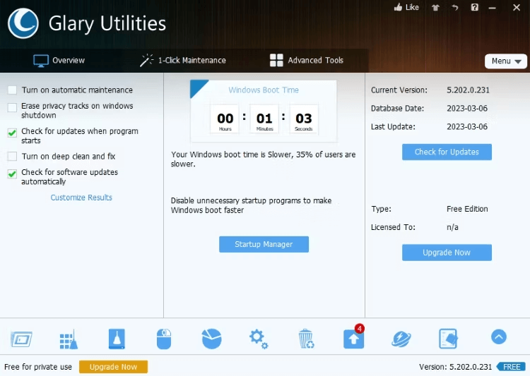Click the Check for Updates button
The image size is (530, 376).
[x=447, y=152]
